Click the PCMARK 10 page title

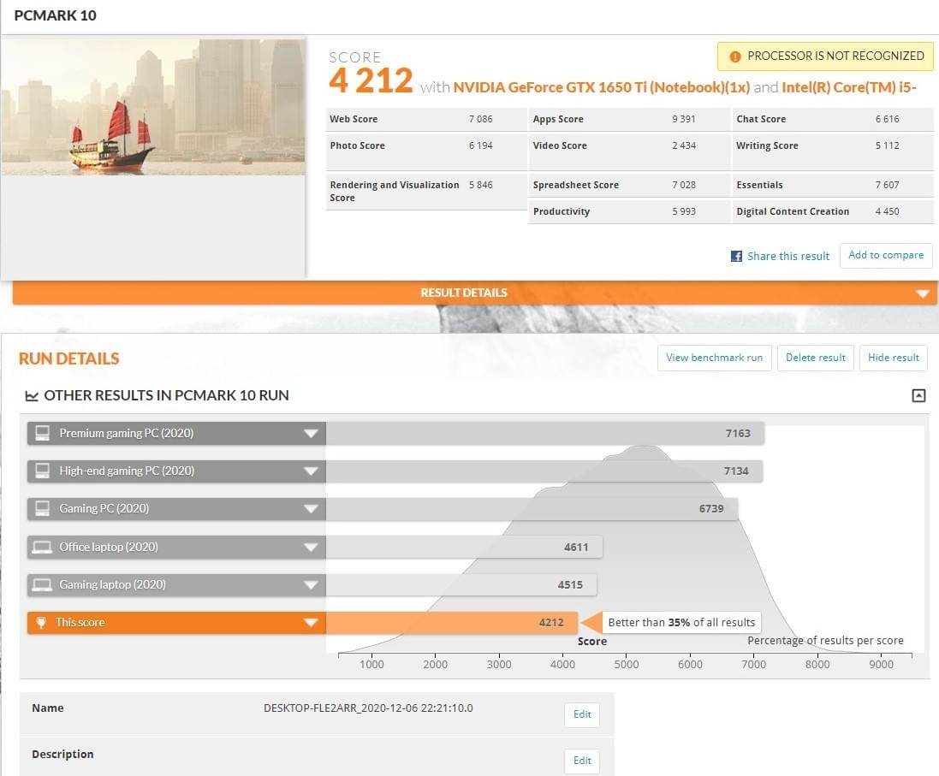click(55, 15)
